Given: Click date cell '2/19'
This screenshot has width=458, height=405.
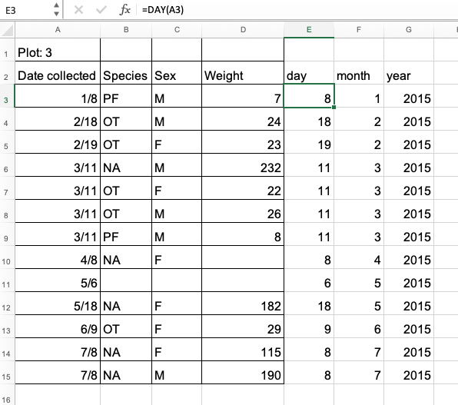Looking at the screenshot, I should [x=58, y=142].
